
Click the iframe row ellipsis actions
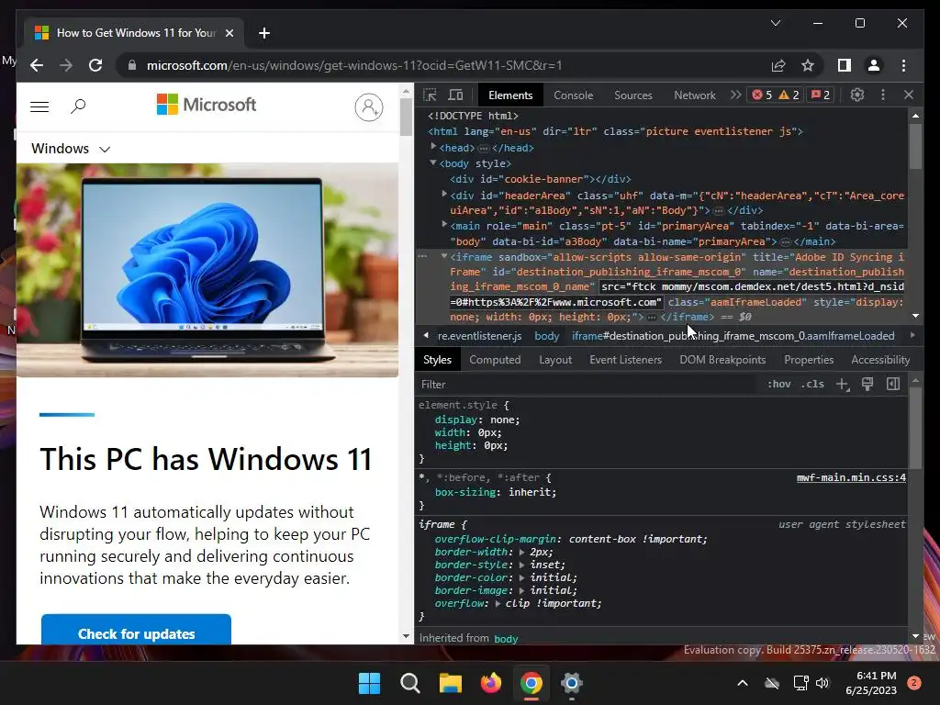pyautogui.click(x=422, y=256)
